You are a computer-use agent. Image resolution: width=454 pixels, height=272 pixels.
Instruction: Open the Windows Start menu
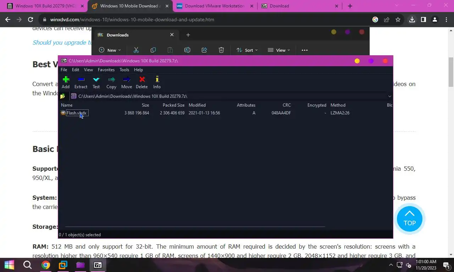click(9, 265)
